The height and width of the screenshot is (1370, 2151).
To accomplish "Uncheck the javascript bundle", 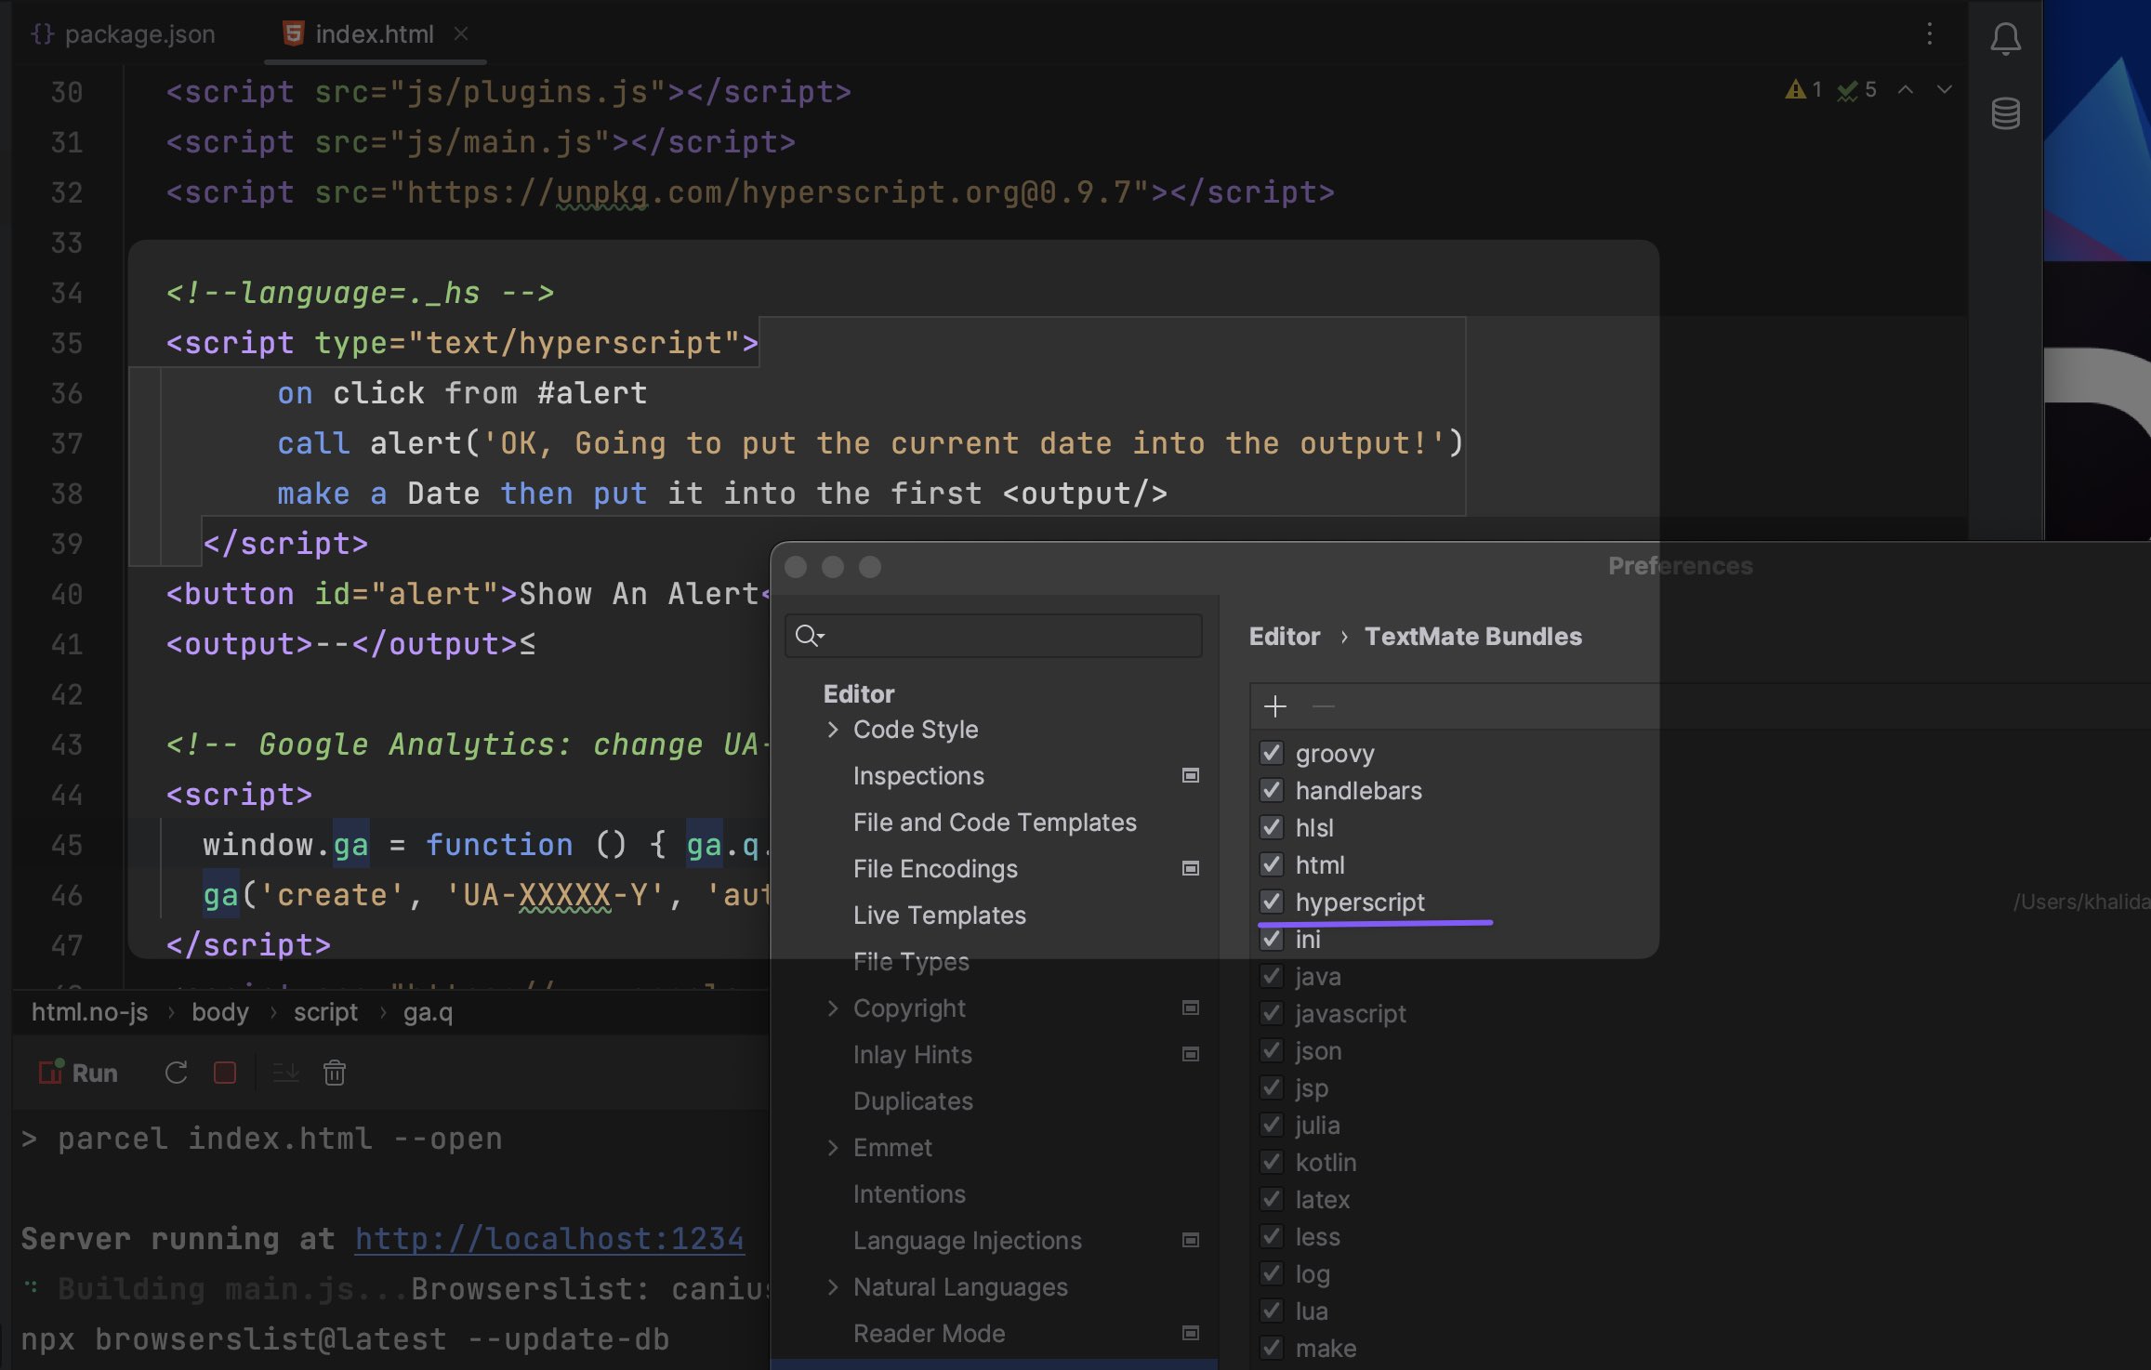I will coord(1272,1013).
